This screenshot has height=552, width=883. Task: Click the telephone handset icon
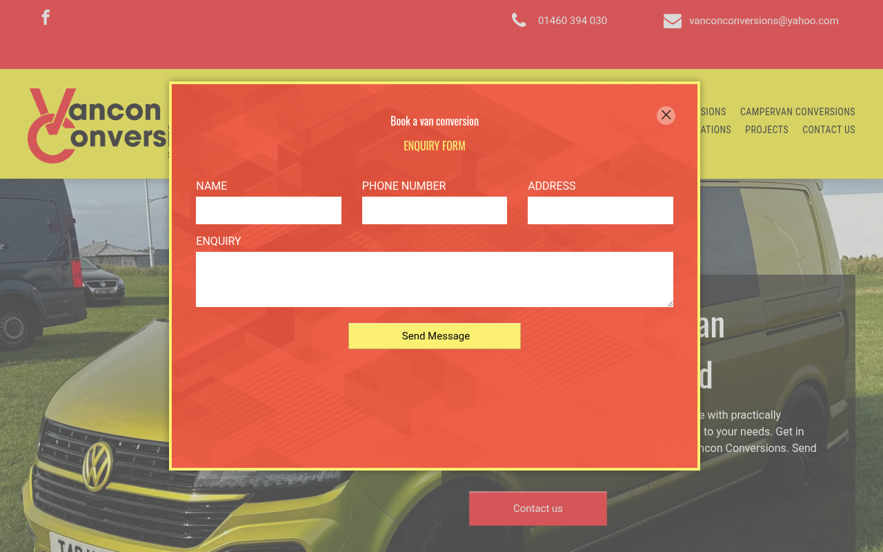519,21
